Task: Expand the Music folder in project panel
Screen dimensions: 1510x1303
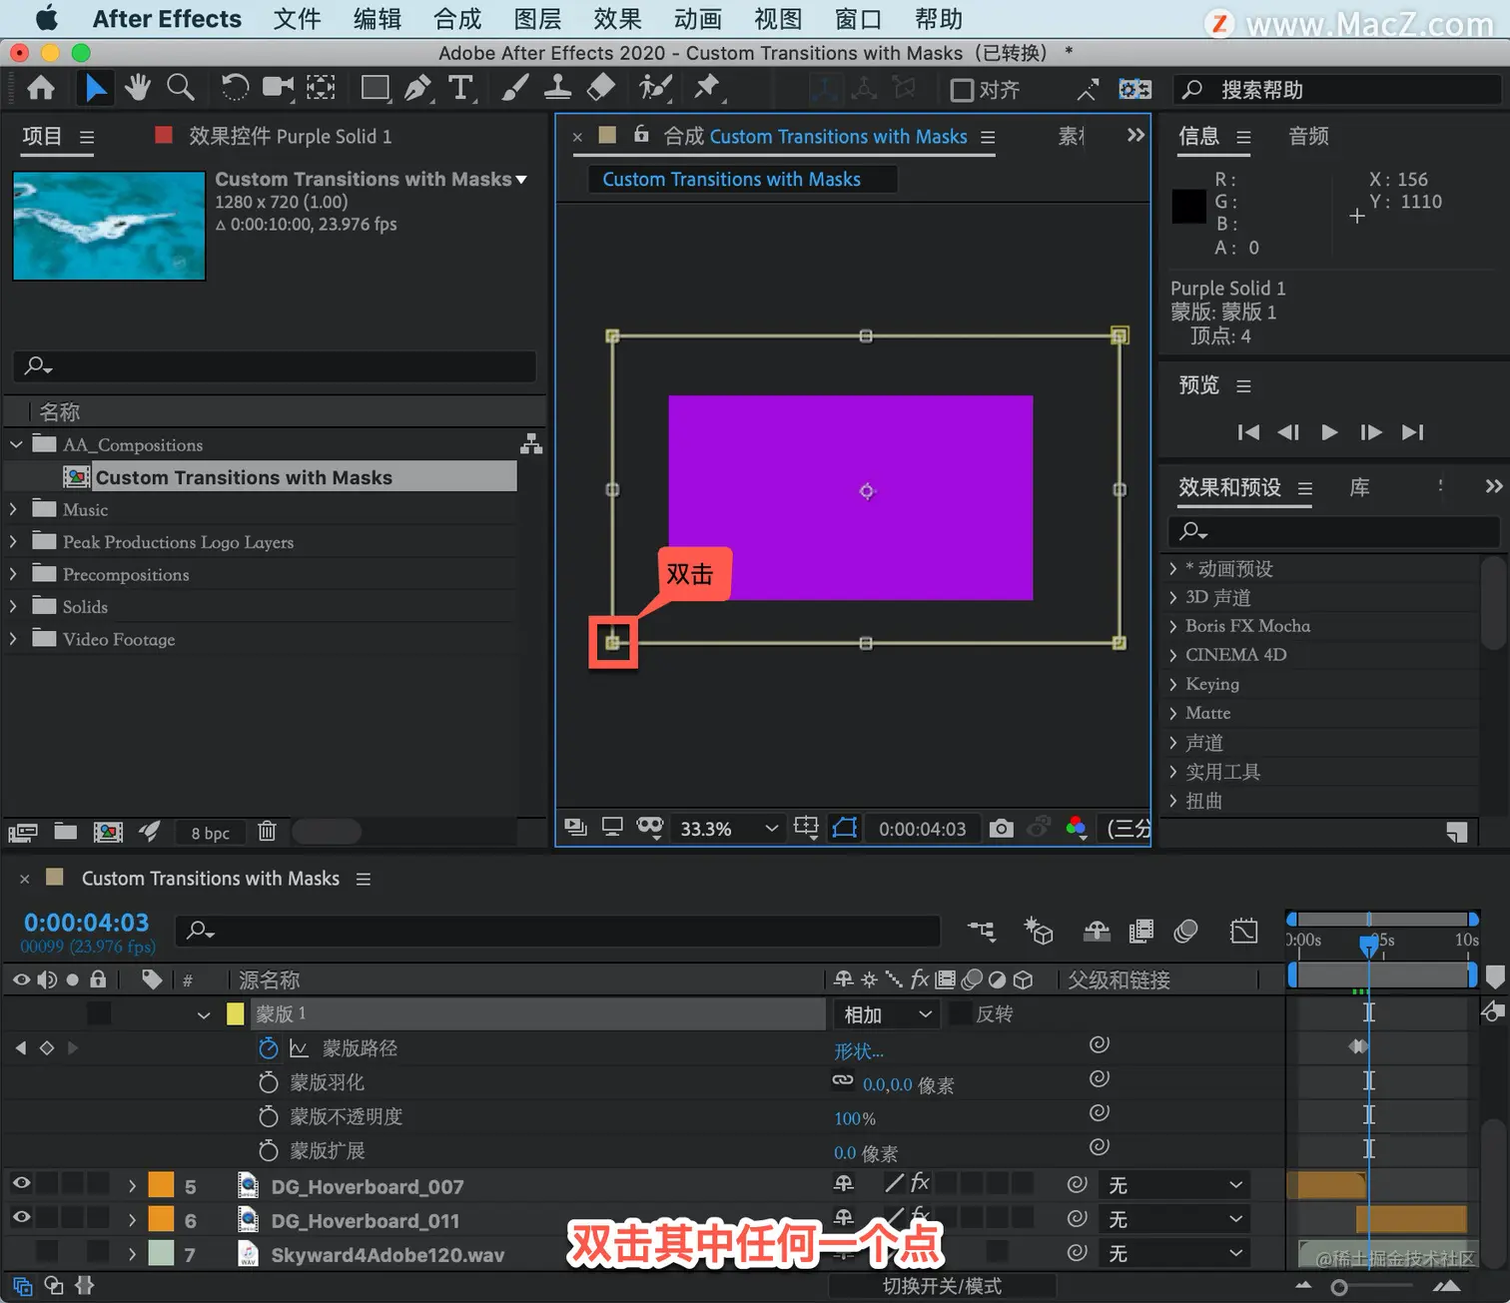Action: [13, 509]
